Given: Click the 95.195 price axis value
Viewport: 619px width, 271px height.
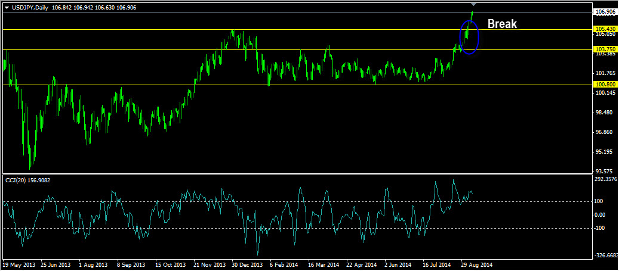Looking at the screenshot, I should [x=605, y=152].
